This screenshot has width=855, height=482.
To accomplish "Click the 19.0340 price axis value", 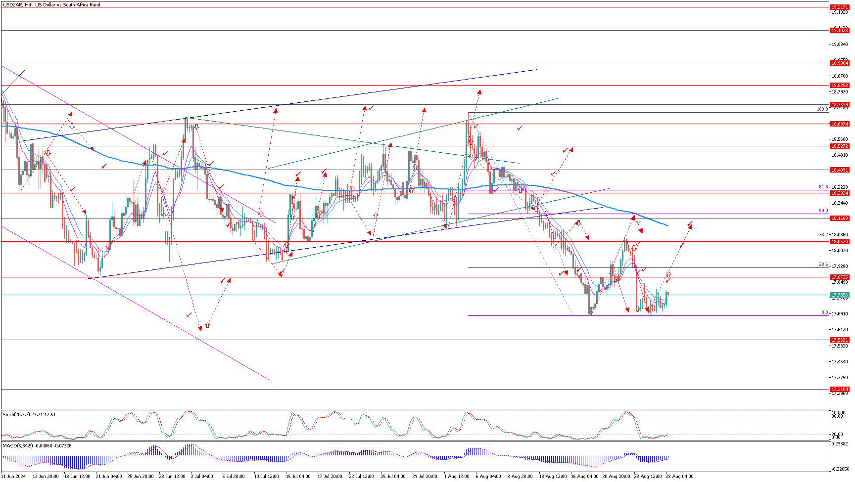I will pos(840,44).
